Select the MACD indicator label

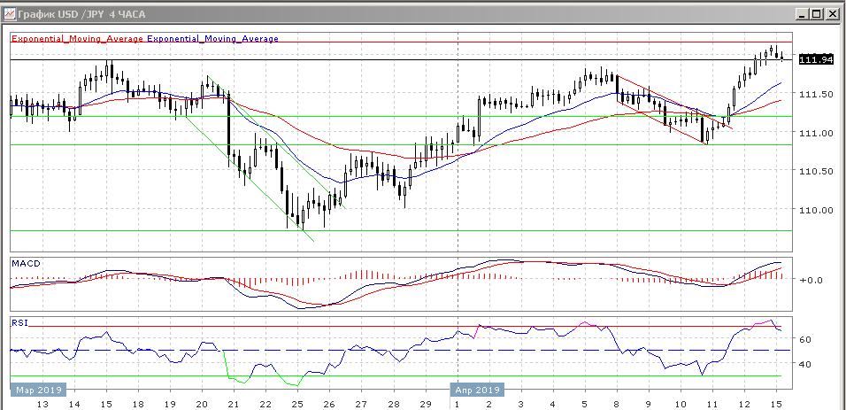click(x=25, y=263)
